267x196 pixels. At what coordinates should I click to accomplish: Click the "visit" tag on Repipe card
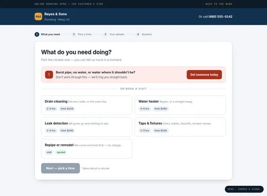(x=49, y=152)
